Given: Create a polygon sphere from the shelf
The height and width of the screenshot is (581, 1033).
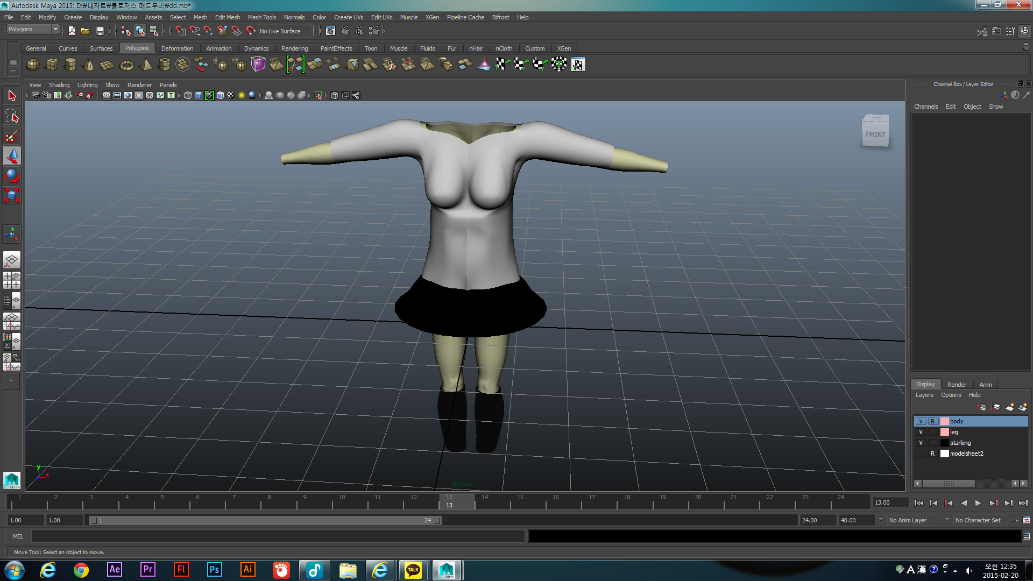Looking at the screenshot, I should [x=33, y=65].
